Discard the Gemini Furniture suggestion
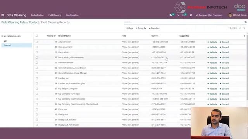Image resolution: width=248 pixels, height=139 pixels. tap(224, 63)
